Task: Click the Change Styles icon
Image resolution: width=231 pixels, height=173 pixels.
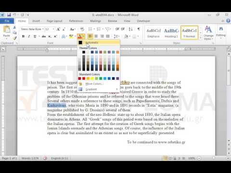Action: pos(208,33)
